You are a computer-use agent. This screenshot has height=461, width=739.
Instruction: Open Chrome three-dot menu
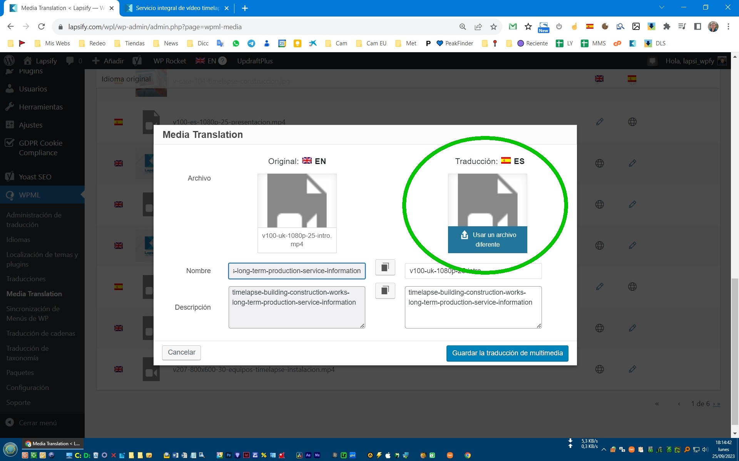(x=728, y=27)
